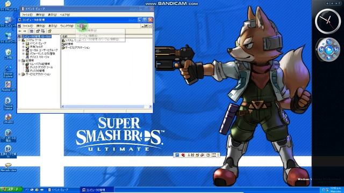Play media with sidebar player play button
This screenshot has width=344, height=193.
click(328, 50)
